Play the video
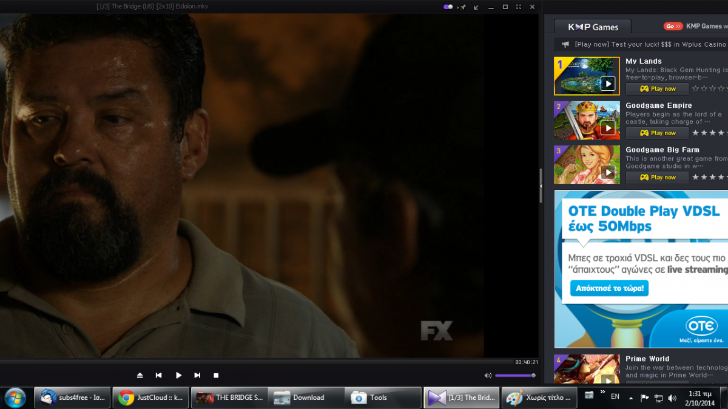The image size is (728, 409). click(x=178, y=376)
